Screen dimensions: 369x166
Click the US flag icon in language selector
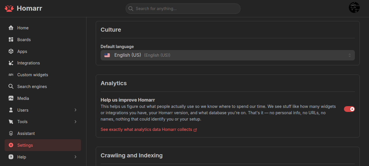[x=107, y=55]
